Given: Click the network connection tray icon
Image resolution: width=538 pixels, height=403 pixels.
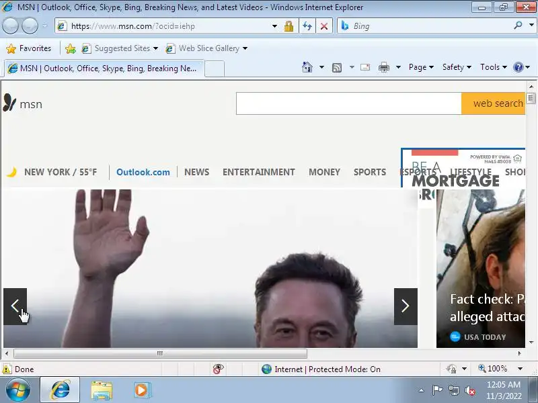Looking at the screenshot, I should [453, 390].
